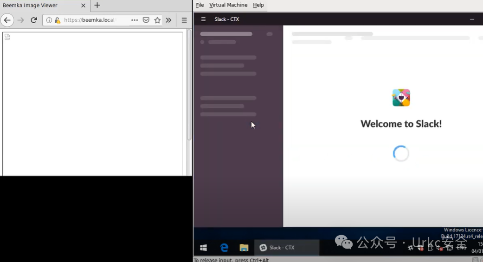Minimize the Slack - CTX window
Image resolution: width=483 pixels, height=262 pixels.
click(x=472, y=19)
